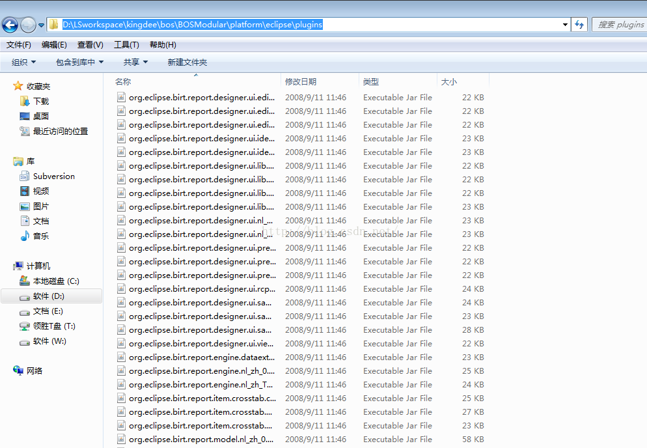The image size is (647, 448).
Task: Click jar icon of report.designer.ui.rcp file
Action: point(121,288)
